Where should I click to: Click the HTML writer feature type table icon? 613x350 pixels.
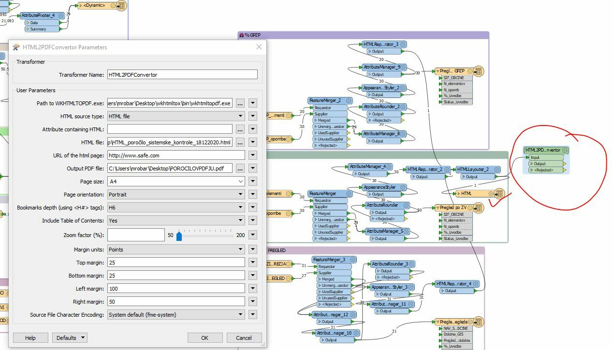(x=499, y=194)
